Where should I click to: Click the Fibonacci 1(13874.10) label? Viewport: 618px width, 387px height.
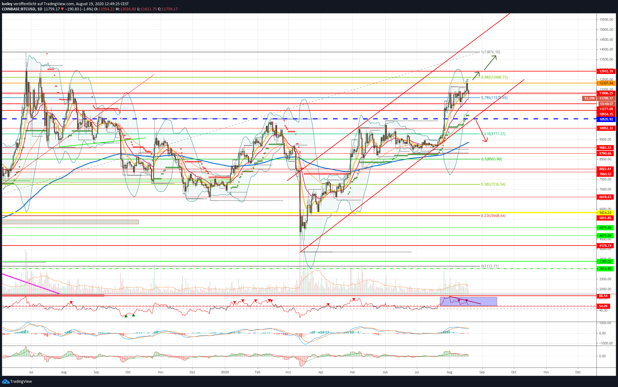(x=491, y=52)
